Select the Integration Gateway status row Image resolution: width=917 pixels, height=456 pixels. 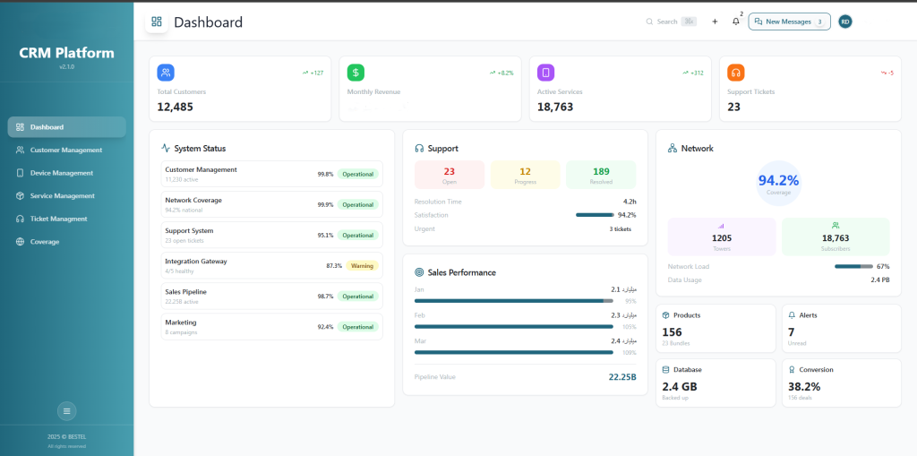tap(272, 265)
